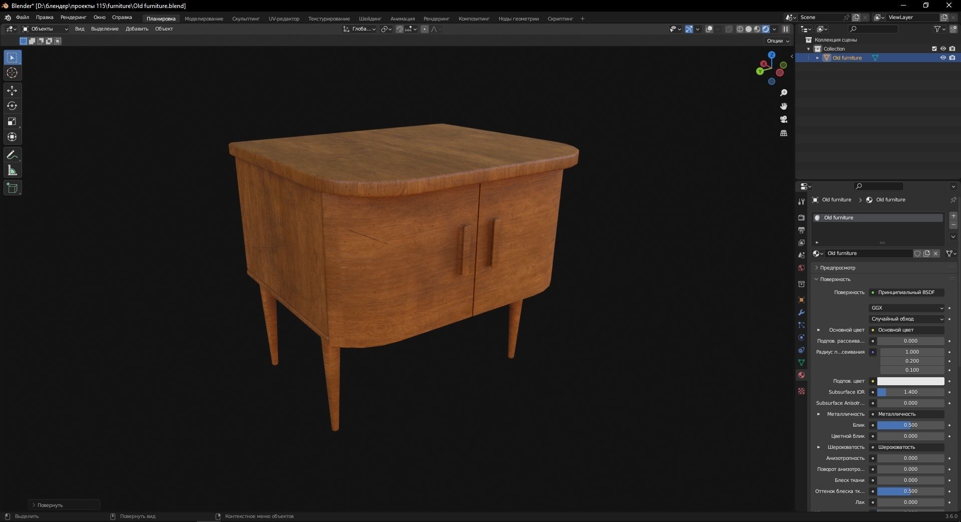961x522 pixels.
Task: Choose the Move tool
Action: point(13,91)
